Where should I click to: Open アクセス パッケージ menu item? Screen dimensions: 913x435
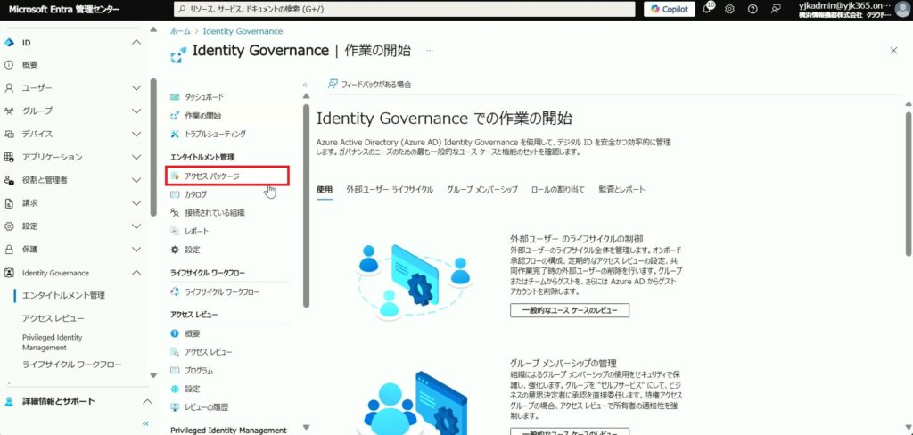tap(227, 176)
